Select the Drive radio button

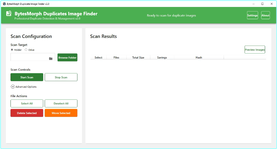coord(26,50)
